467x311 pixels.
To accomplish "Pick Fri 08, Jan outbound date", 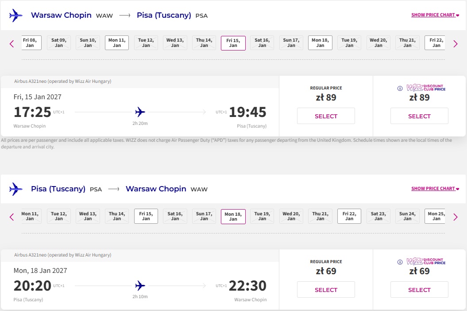I will [31, 43].
